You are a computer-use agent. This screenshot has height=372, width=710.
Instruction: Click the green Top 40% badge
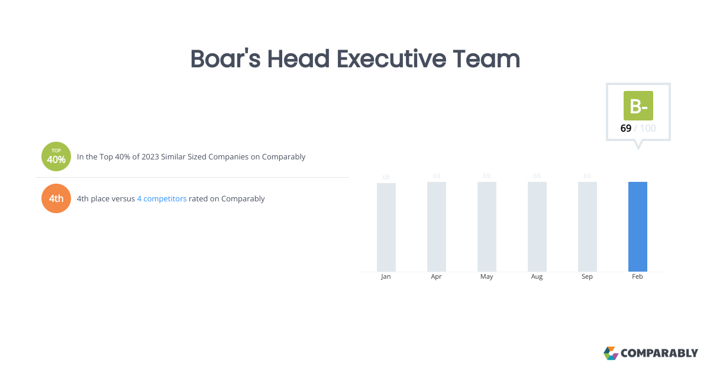(x=56, y=157)
